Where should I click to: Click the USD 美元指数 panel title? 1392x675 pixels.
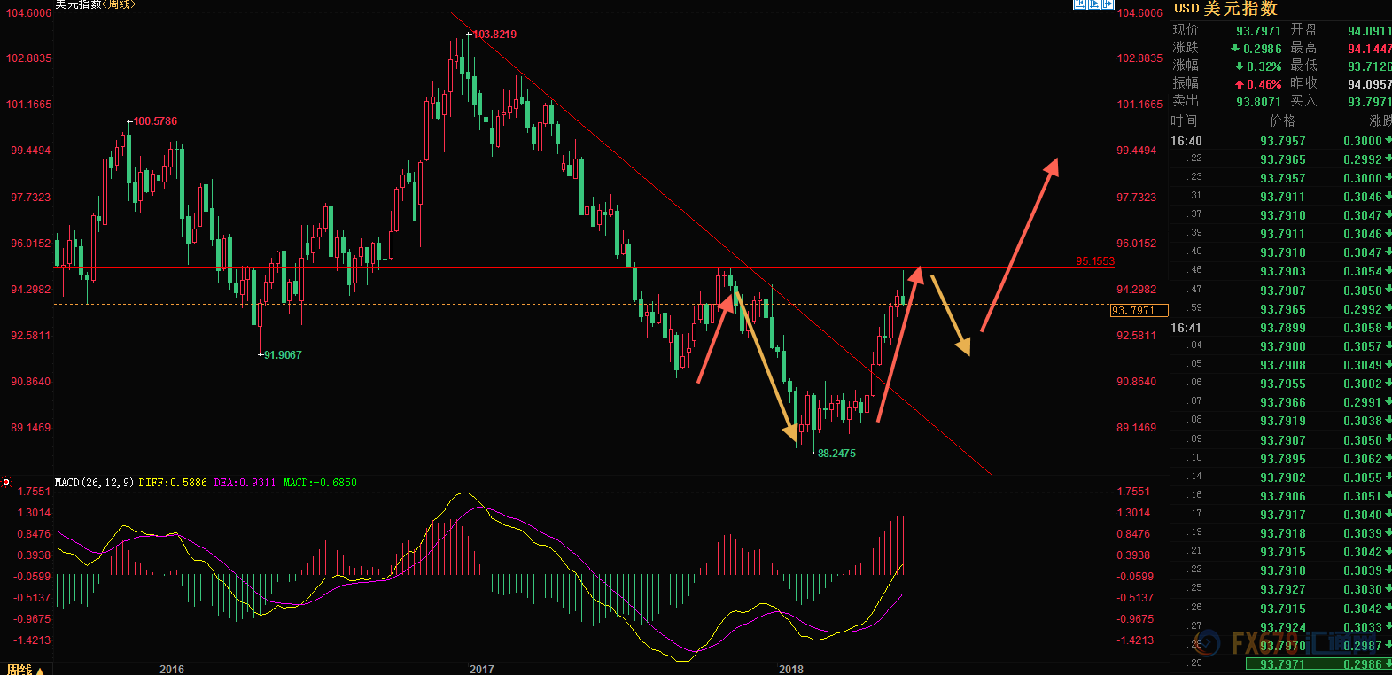click(1225, 9)
